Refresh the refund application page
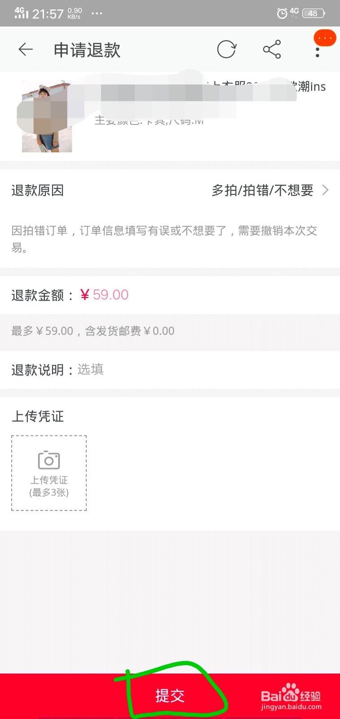Image resolution: width=340 pixels, height=719 pixels. [226, 49]
